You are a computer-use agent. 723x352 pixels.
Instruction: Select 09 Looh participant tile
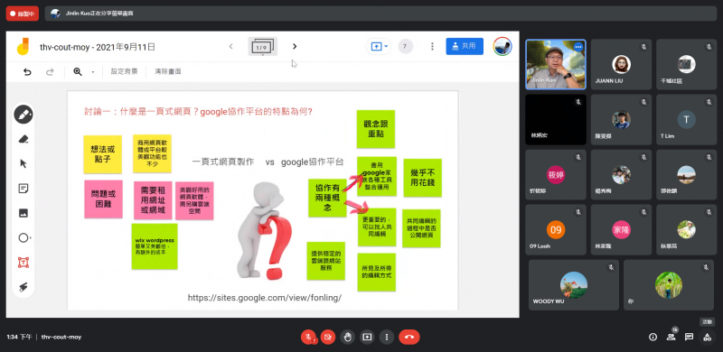tap(556, 229)
